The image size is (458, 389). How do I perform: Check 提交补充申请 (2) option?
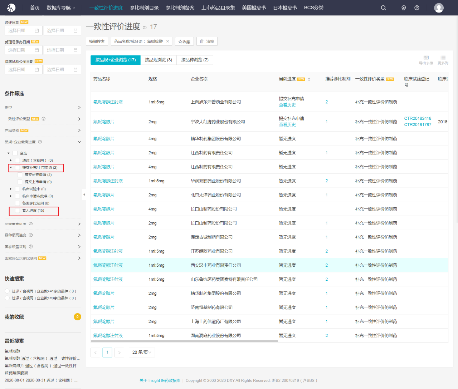pos(20,175)
